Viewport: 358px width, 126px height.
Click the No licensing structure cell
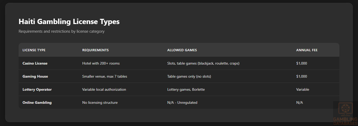coord(100,102)
